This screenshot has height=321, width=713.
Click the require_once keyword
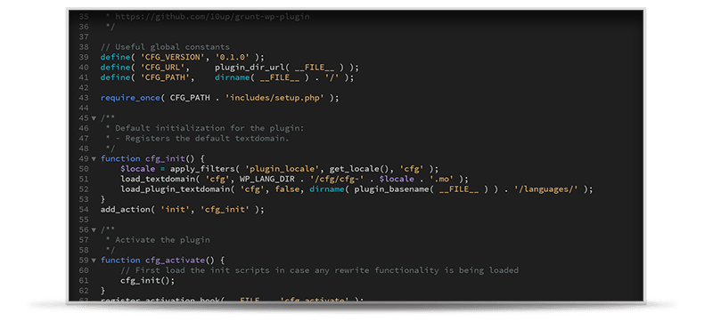130,98
